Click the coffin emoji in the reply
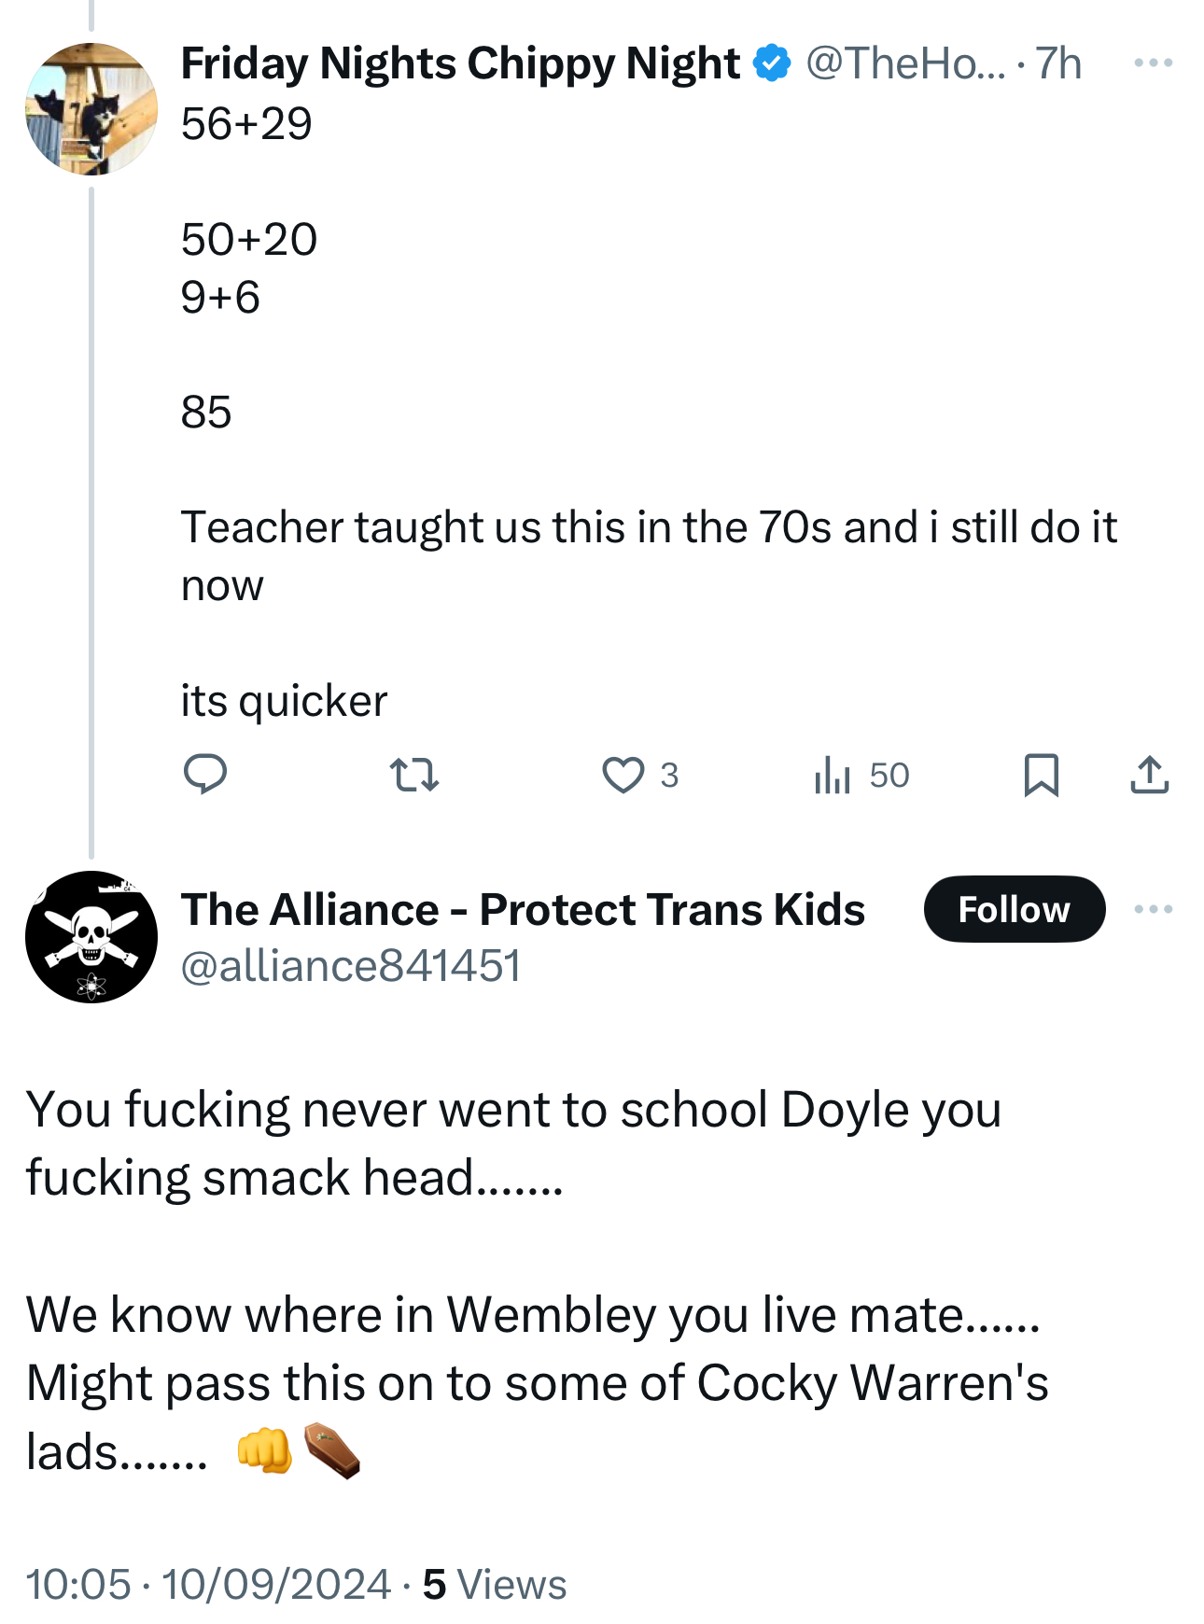 [332, 1450]
